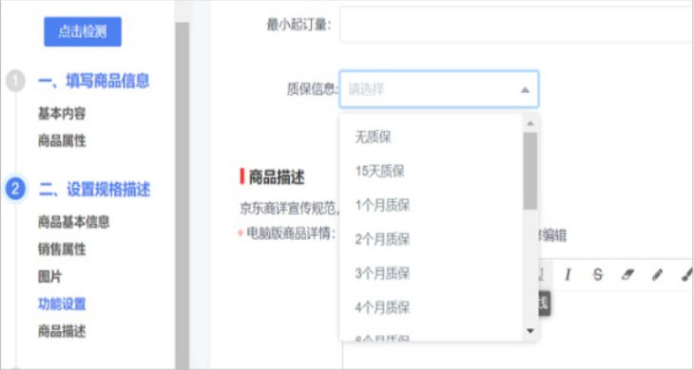Open 商品描述 in sidebar navigation
Screen dimensions: 694x370
(x=62, y=332)
